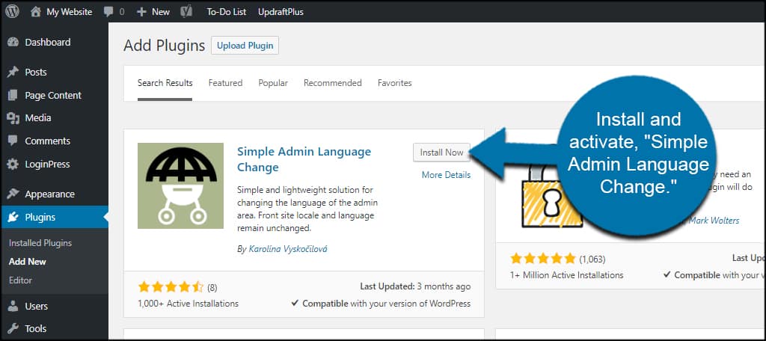Screen dimensions: 766x341
Task: Open Simple Admin Language Change plugin thumbnail
Action: [x=181, y=185]
